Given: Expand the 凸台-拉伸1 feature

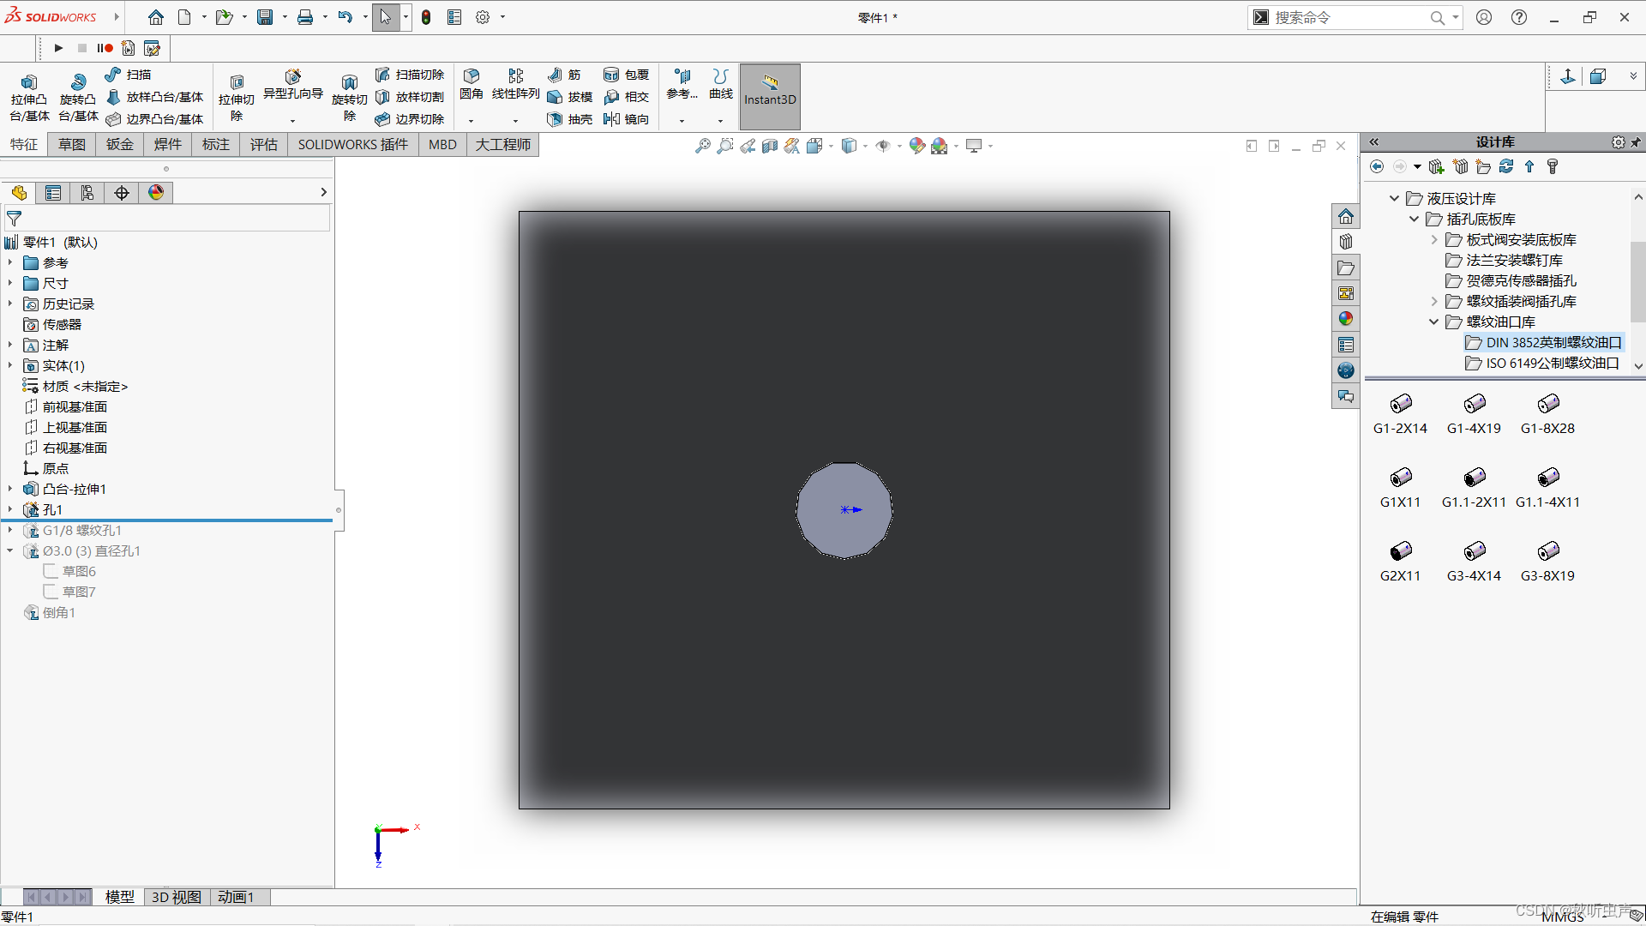Looking at the screenshot, I should (x=10, y=490).
